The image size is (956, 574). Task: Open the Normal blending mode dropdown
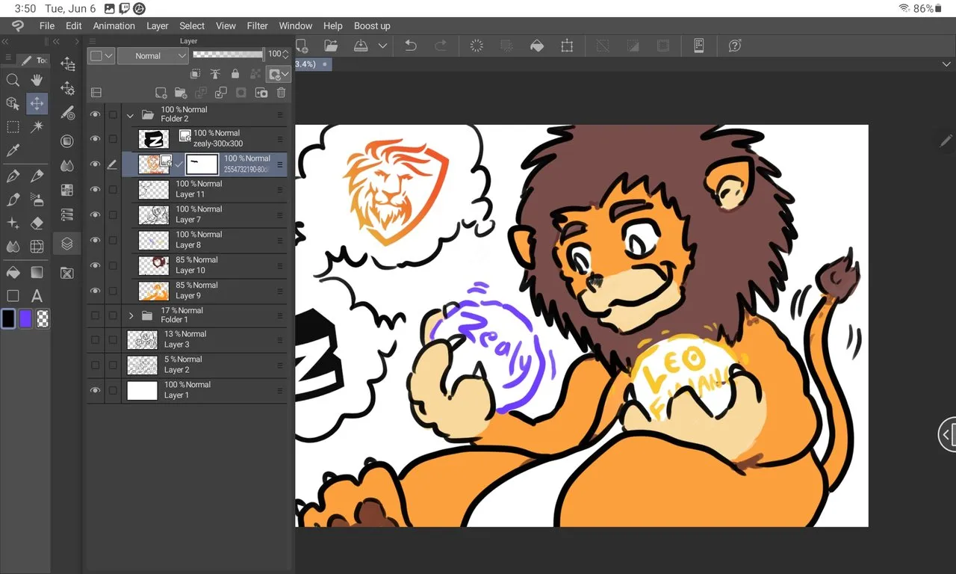coord(152,56)
